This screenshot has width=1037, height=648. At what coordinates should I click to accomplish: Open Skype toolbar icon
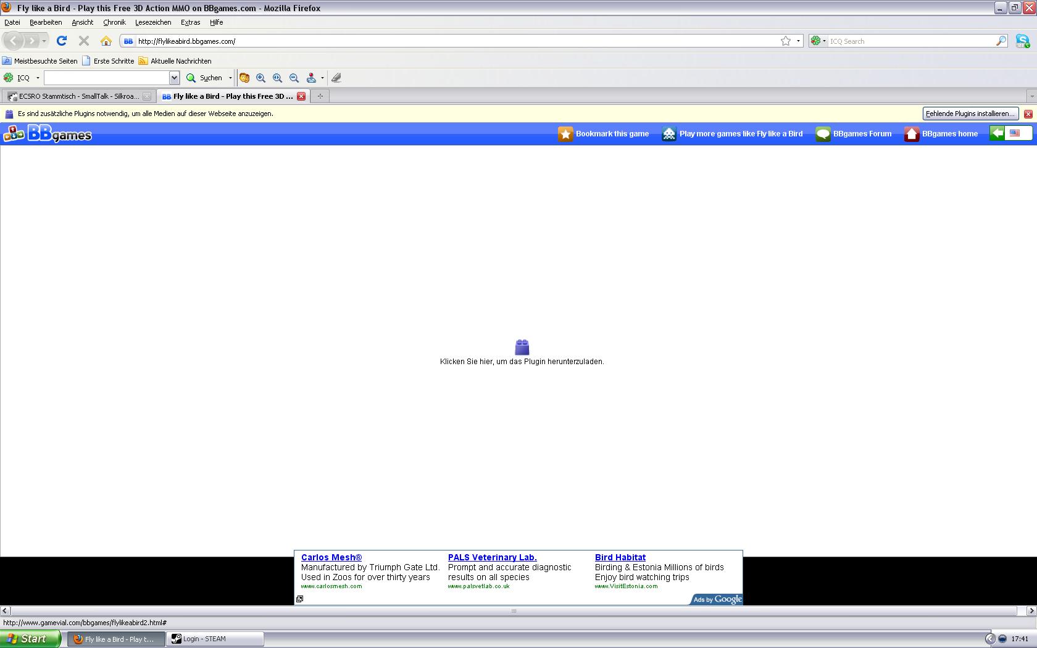coord(1022,41)
